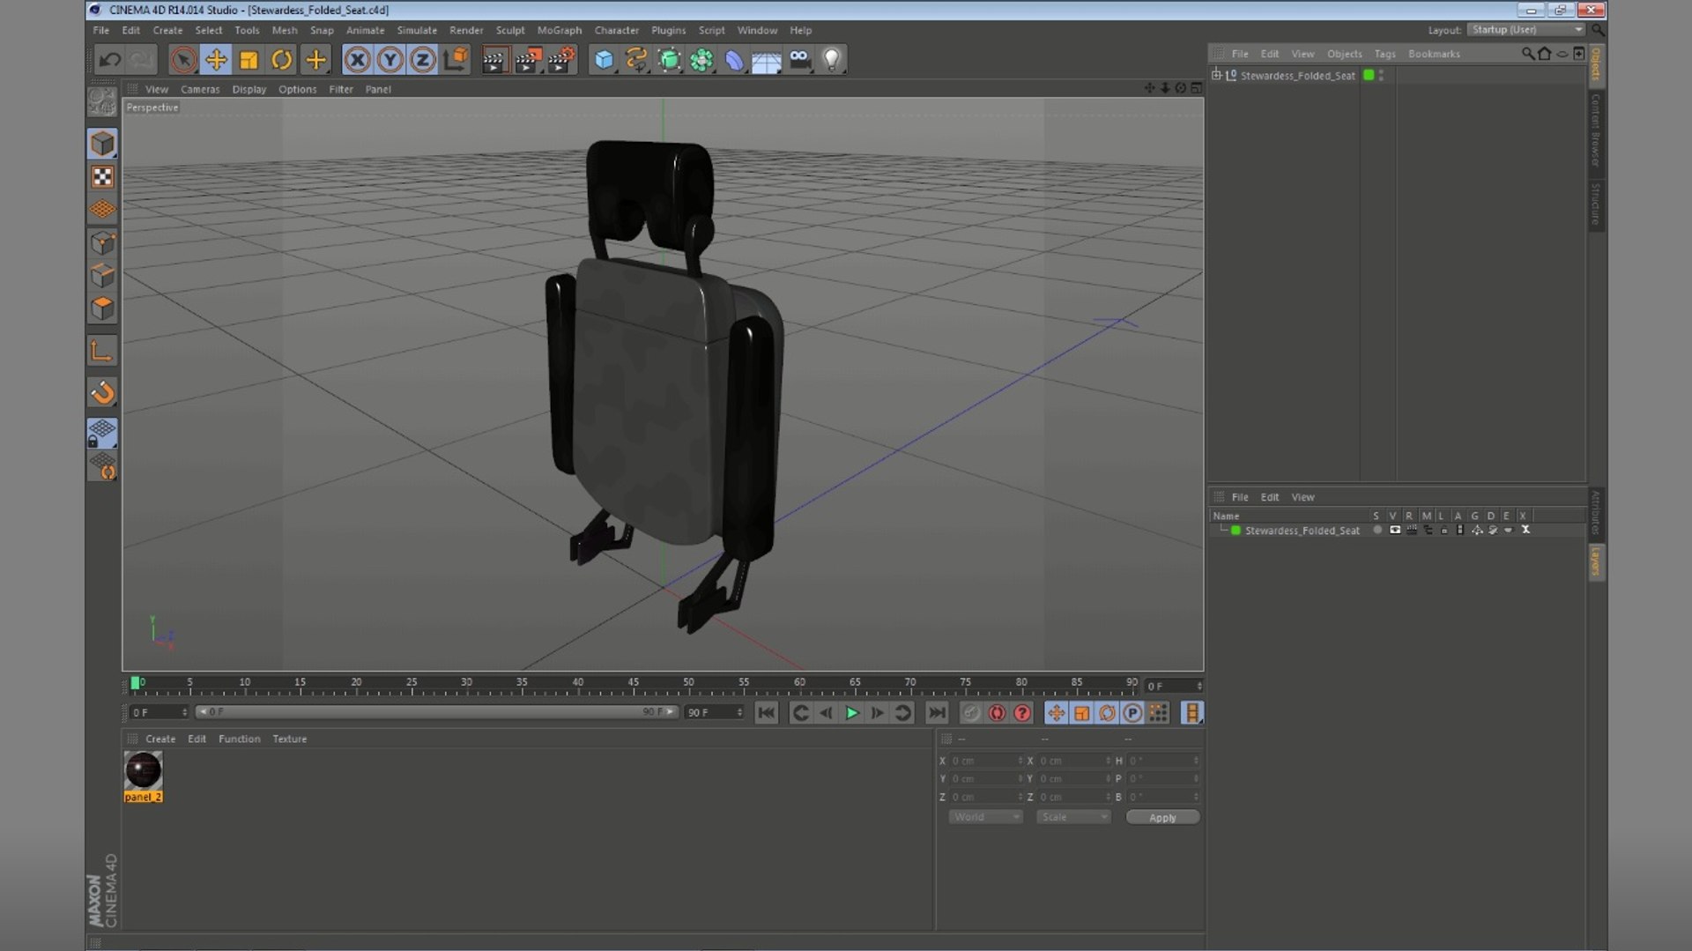Click the start frame 0 F stepper
1692x951 pixels.
184,712
